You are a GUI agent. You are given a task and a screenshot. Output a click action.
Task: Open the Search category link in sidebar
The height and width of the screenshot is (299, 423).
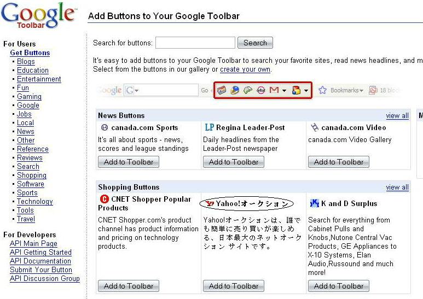(28, 167)
